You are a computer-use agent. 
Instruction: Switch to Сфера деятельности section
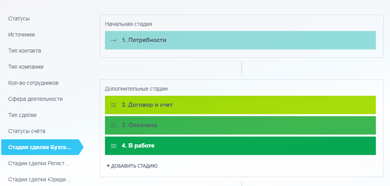[35, 99]
